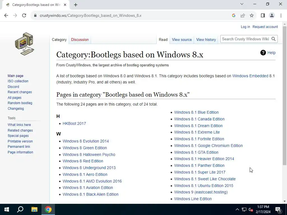Click the muted volume tray icon
287x215 pixels.
tap(251, 209)
